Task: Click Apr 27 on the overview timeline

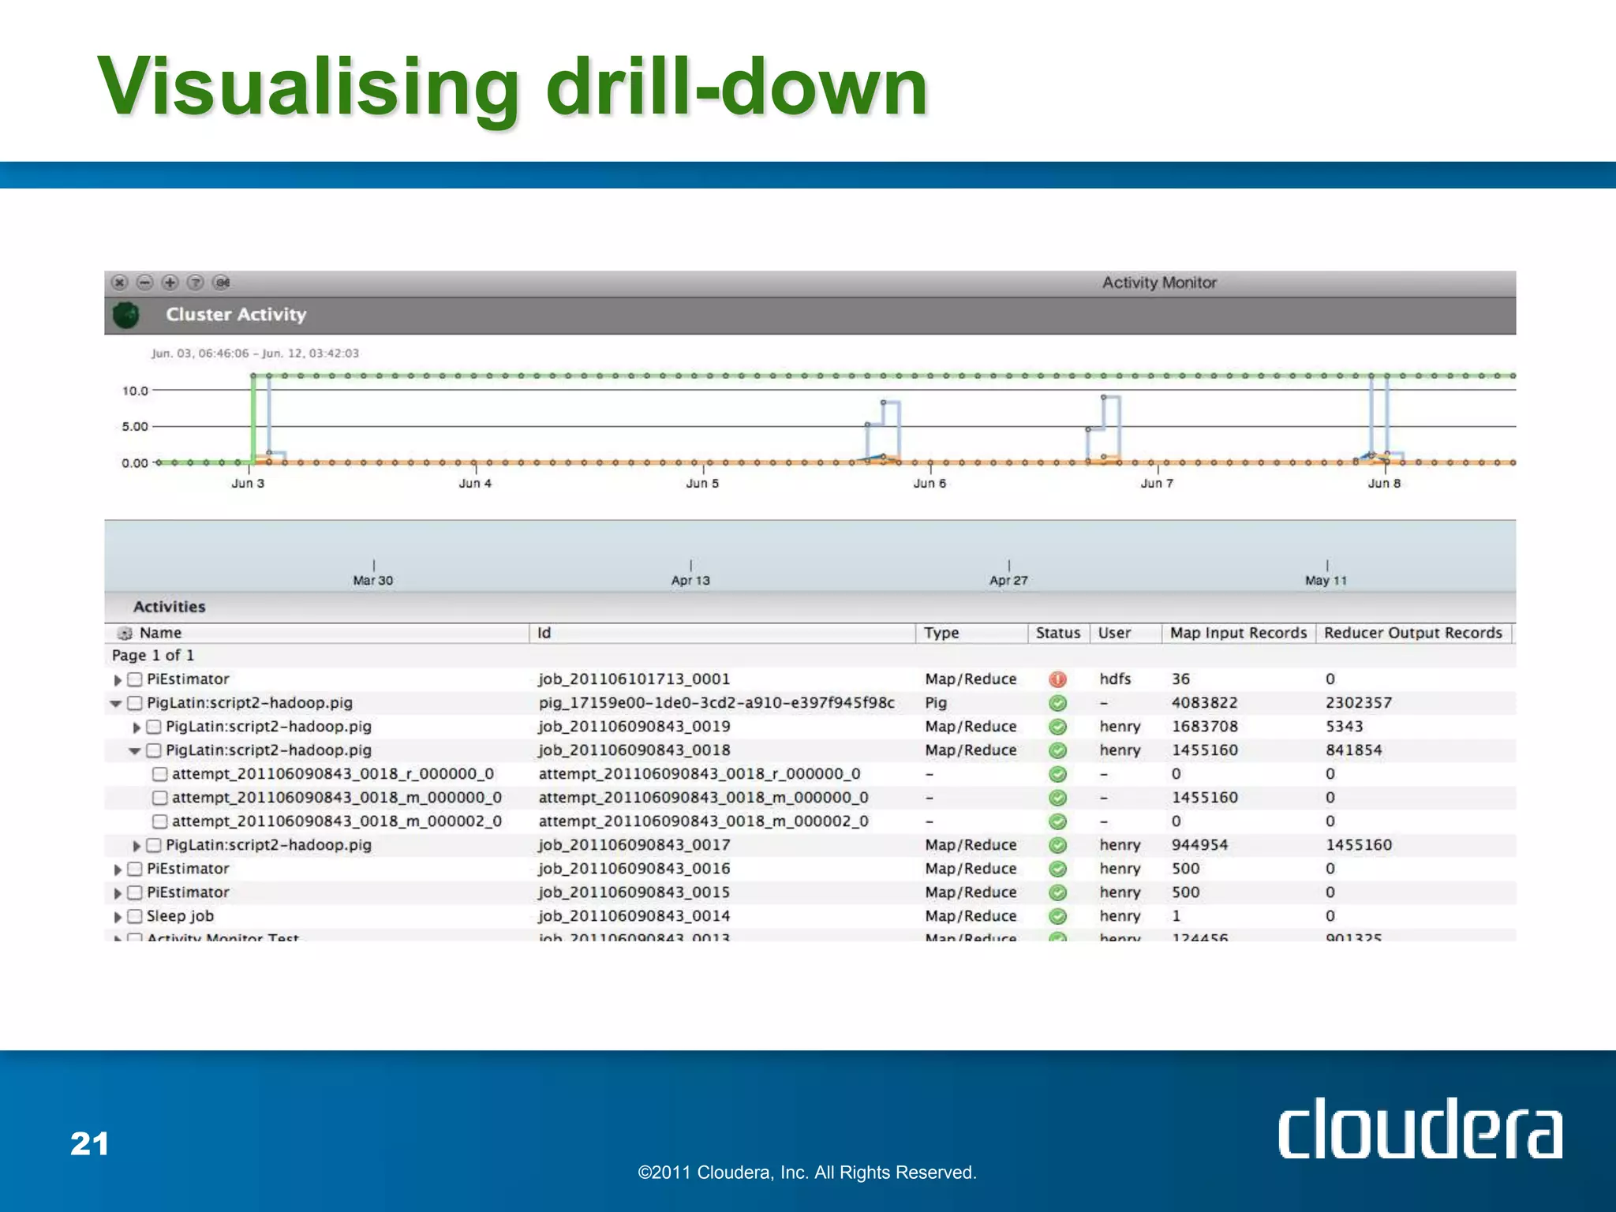Action: (1008, 580)
